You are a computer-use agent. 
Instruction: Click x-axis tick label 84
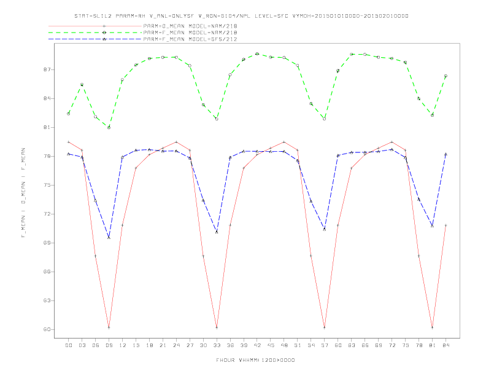click(x=445, y=345)
